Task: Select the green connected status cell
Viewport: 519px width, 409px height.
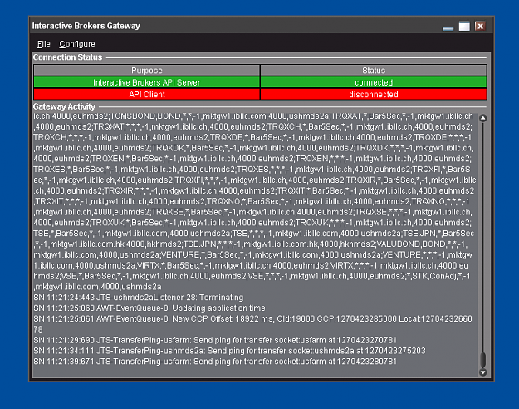Action: (x=374, y=82)
